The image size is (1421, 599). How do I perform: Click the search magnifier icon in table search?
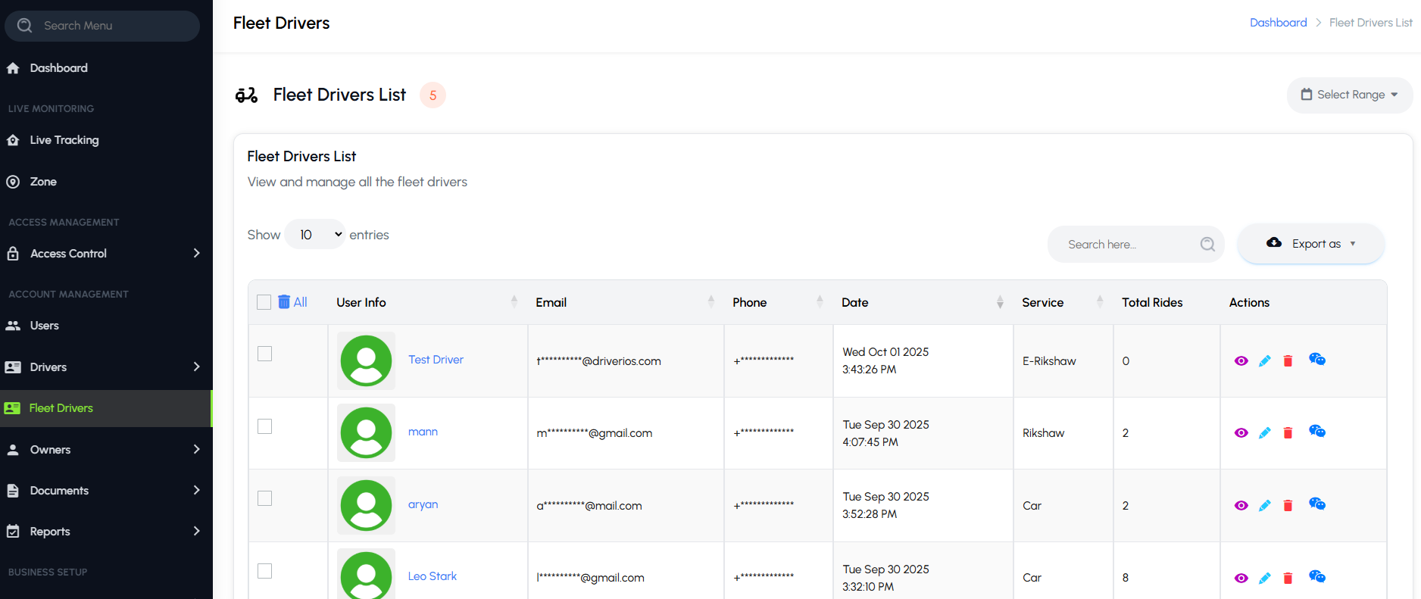(1207, 245)
